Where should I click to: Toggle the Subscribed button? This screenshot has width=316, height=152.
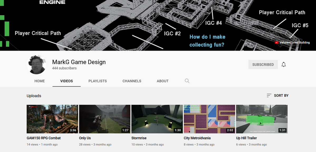tap(263, 65)
